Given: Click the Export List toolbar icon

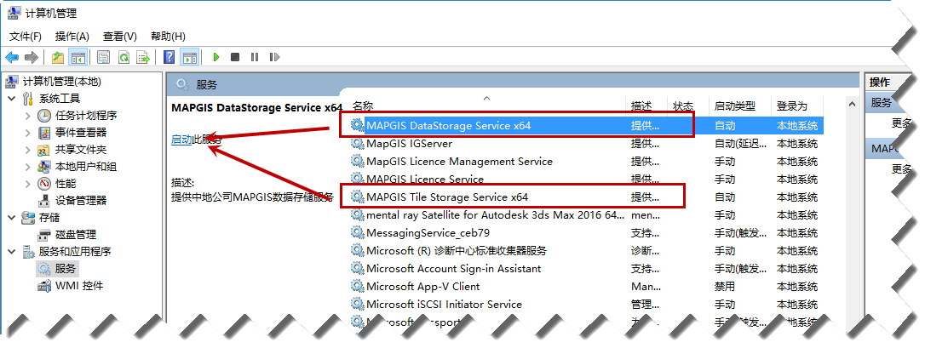Looking at the screenshot, I should coord(143,57).
